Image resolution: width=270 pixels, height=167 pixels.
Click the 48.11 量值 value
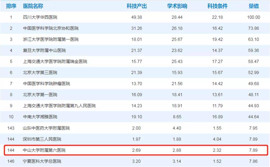coord(254,95)
